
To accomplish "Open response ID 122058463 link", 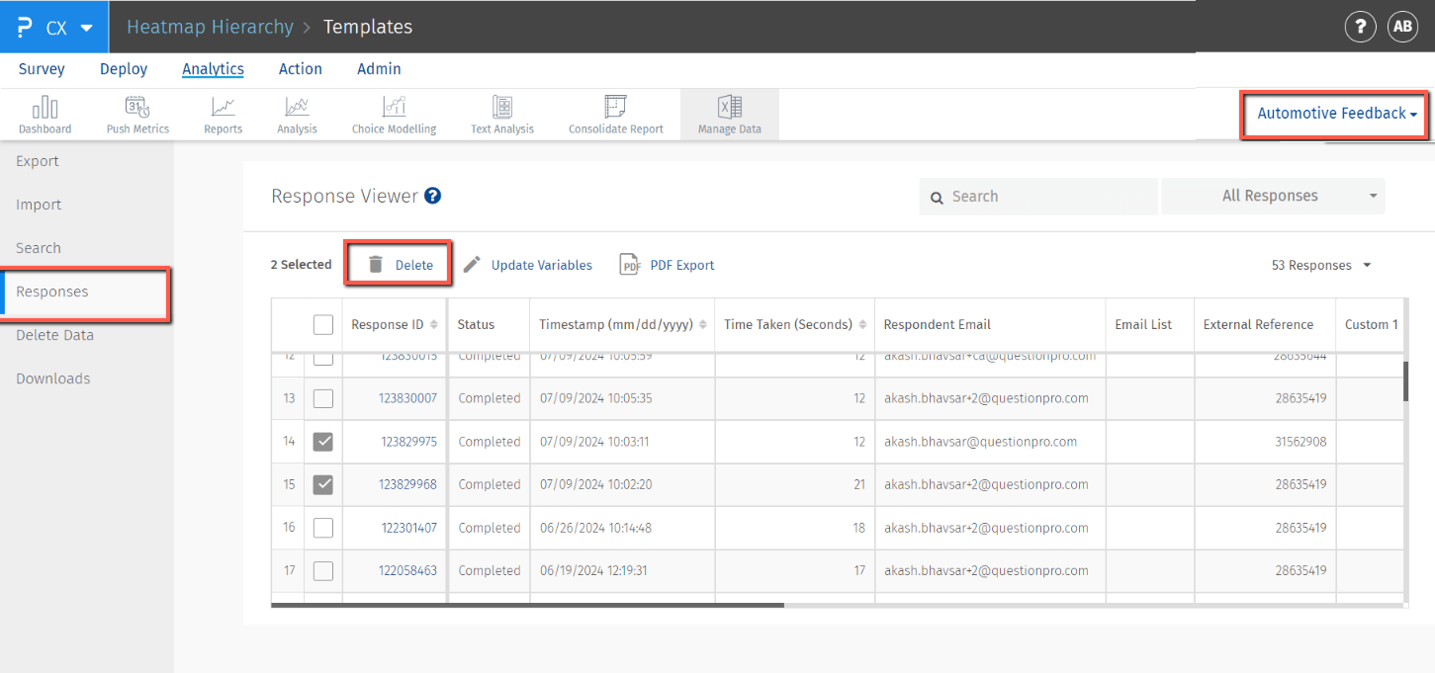I will point(407,570).
